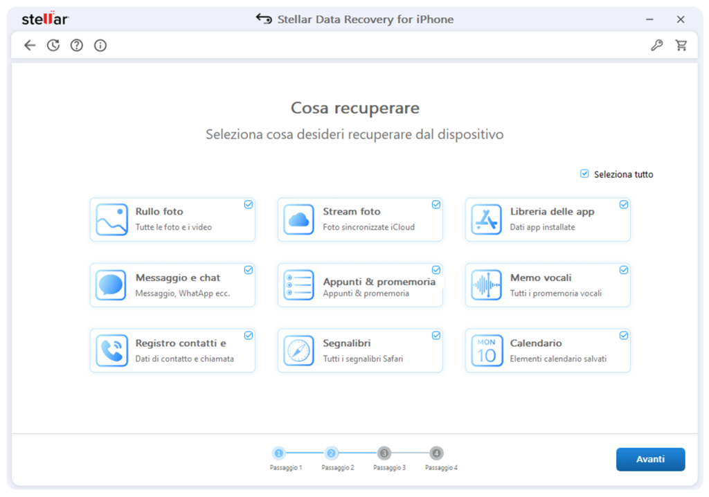709x497 pixels.
Task: Click the Calendario title
Action: [x=536, y=343]
